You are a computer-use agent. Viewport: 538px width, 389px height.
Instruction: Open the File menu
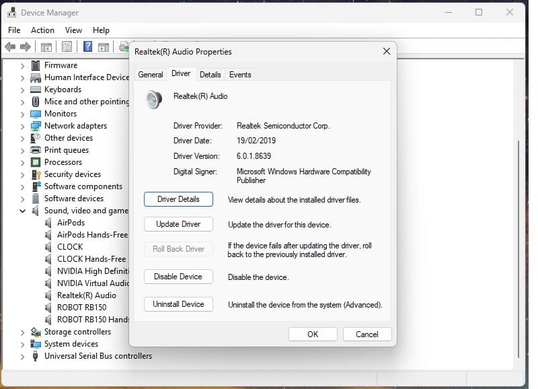pos(14,30)
